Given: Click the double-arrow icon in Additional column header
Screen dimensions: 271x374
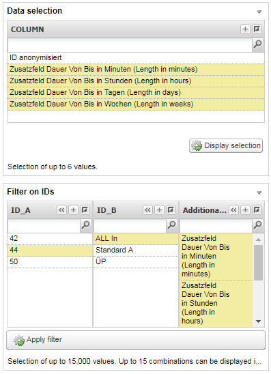Looking at the screenshot, I should pyautogui.click(x=233, y=210).
